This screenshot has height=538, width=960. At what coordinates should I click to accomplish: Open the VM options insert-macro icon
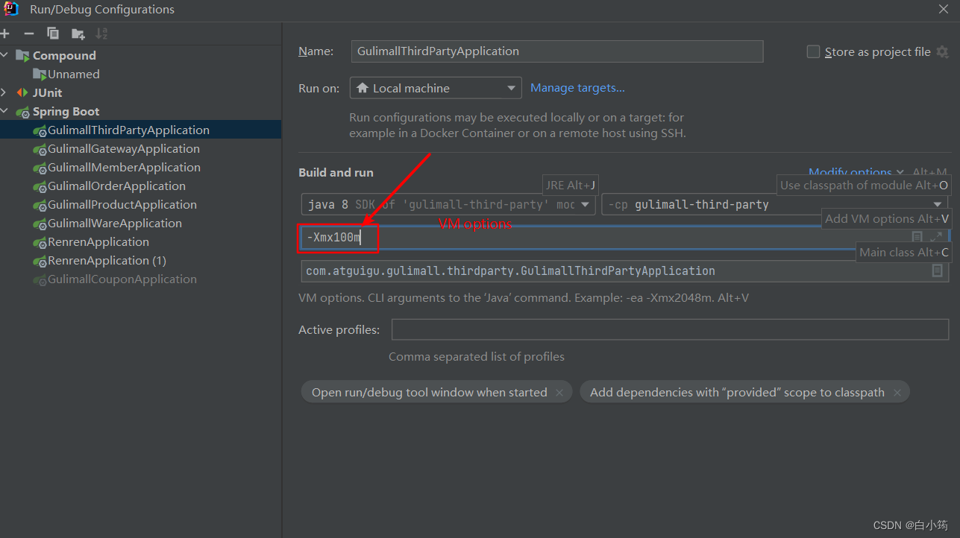[x=917, y=238]
